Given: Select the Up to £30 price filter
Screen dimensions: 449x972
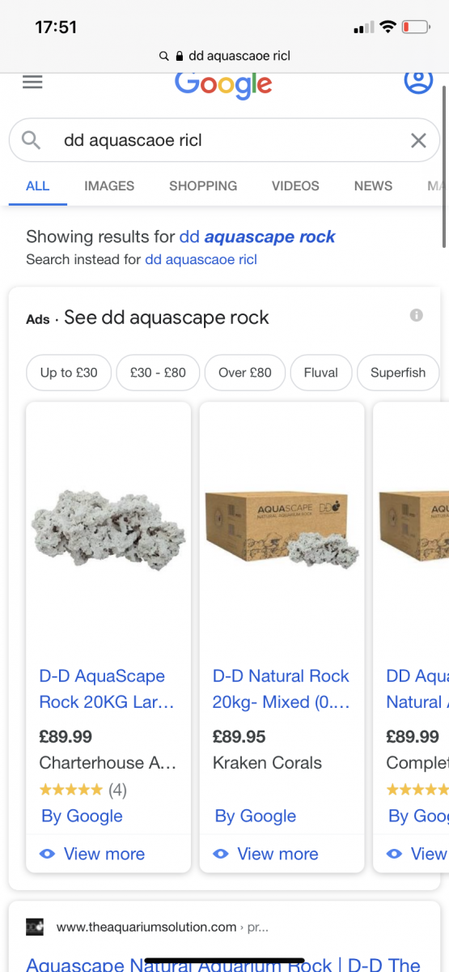Looking at the screenshot, I should pos(69,373).
